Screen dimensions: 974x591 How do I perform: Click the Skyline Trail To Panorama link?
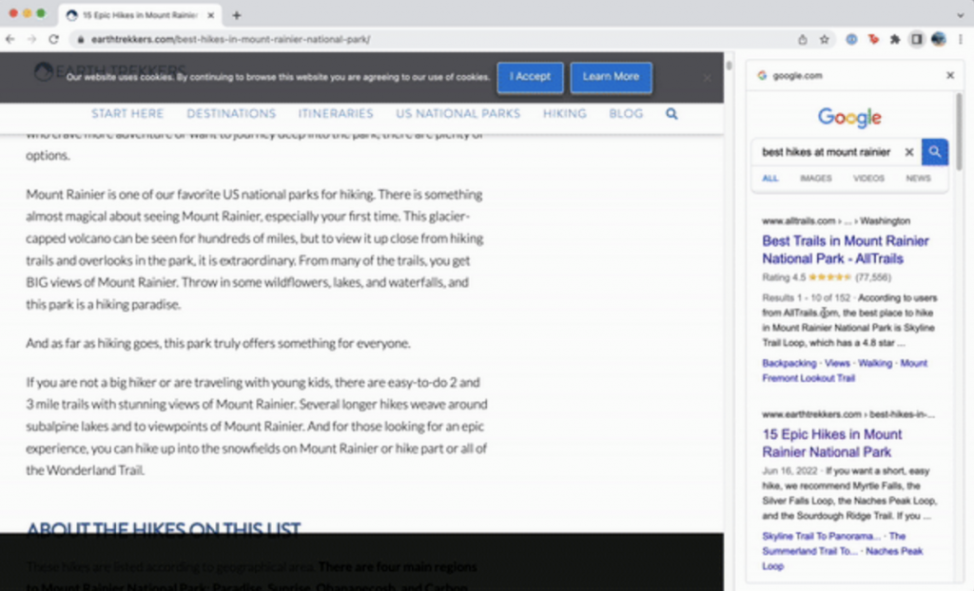pos(821,536)
